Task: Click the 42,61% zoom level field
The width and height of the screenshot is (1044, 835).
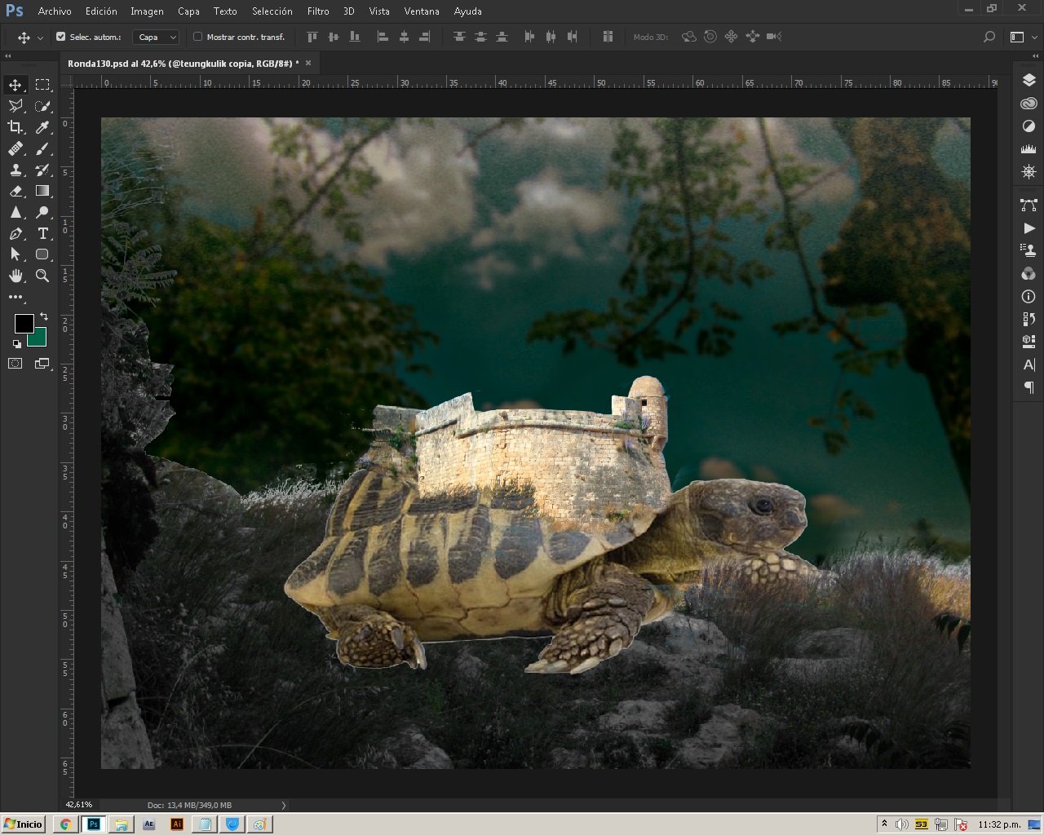Action: click(x=79, y=805)
